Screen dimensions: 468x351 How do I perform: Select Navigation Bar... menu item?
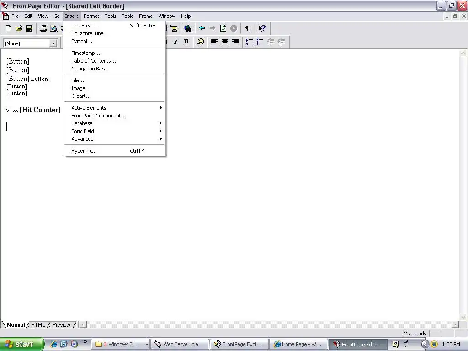114,69
